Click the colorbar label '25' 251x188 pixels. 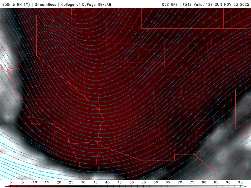click(x=71, y=182)
